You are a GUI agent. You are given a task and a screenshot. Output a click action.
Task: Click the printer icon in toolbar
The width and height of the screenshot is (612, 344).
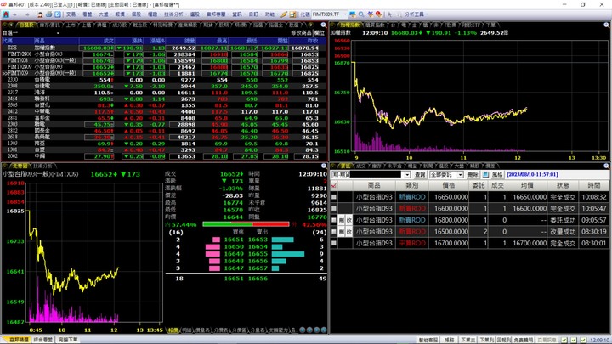pyautogui.click(x=48, y=14)
